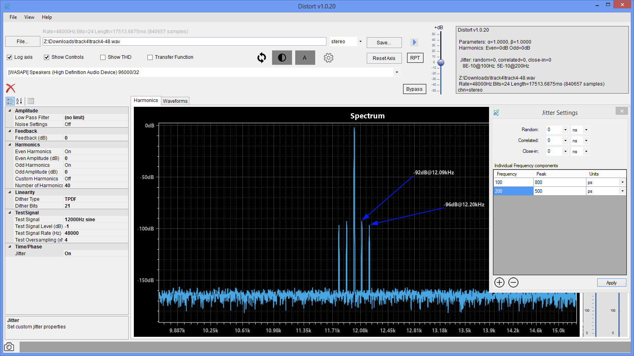The image size is (634, 356).
Task: Collapse the Harmonics property group
Action: pos(10,145)
